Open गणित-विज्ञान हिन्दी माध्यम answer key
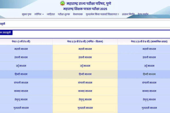 pos(85,74)
